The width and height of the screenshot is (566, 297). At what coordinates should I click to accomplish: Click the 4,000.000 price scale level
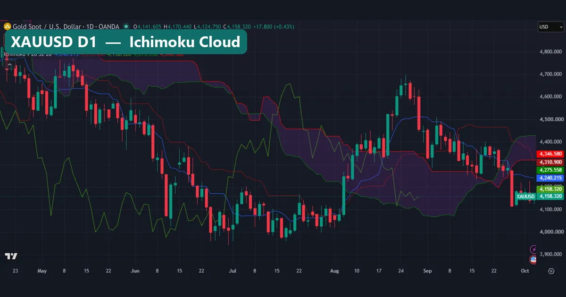[x=551, y=232]
